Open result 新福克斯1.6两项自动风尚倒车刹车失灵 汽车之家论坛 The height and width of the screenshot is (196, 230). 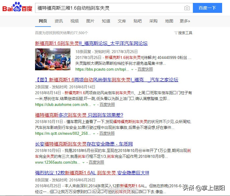[107, 80]
